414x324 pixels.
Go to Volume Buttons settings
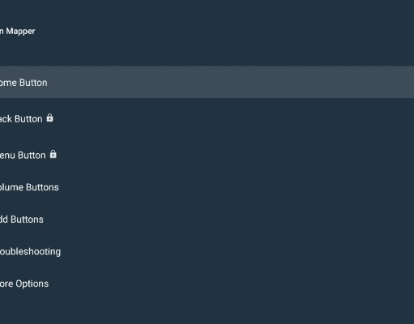click(207, 187)
